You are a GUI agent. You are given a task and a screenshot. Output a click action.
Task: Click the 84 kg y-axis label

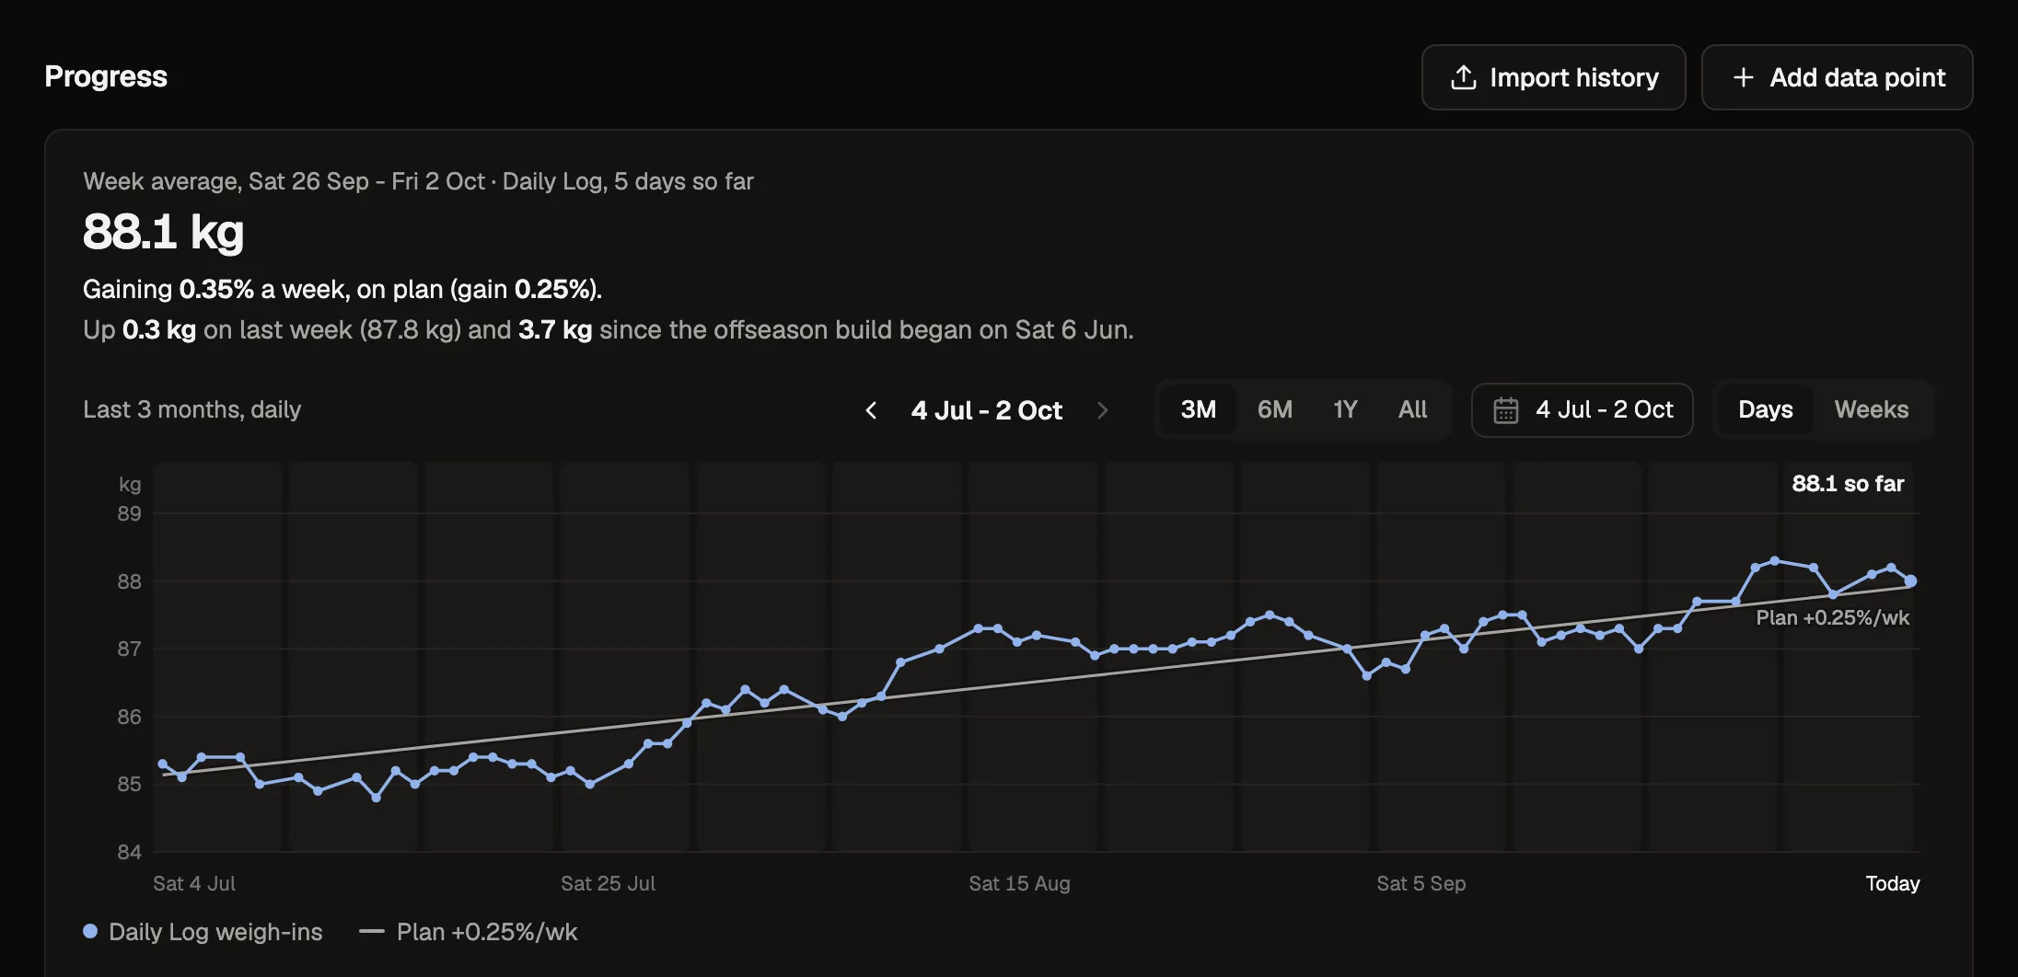point(130,852)
